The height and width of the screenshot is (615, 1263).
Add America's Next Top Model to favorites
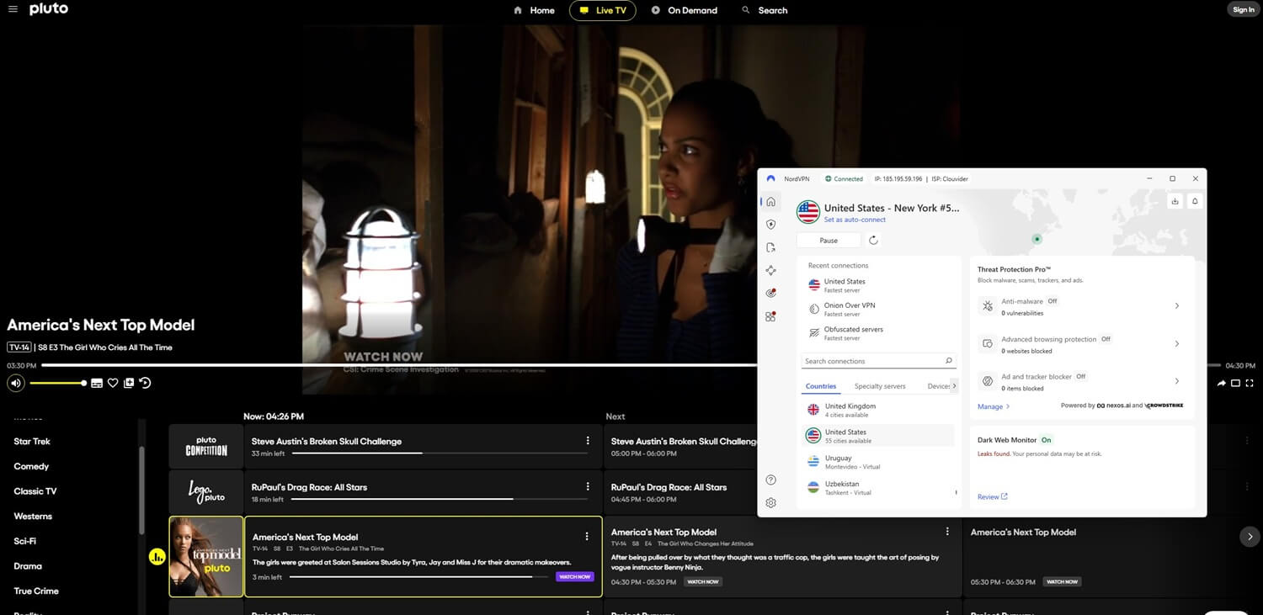click(x=113, y=383)
